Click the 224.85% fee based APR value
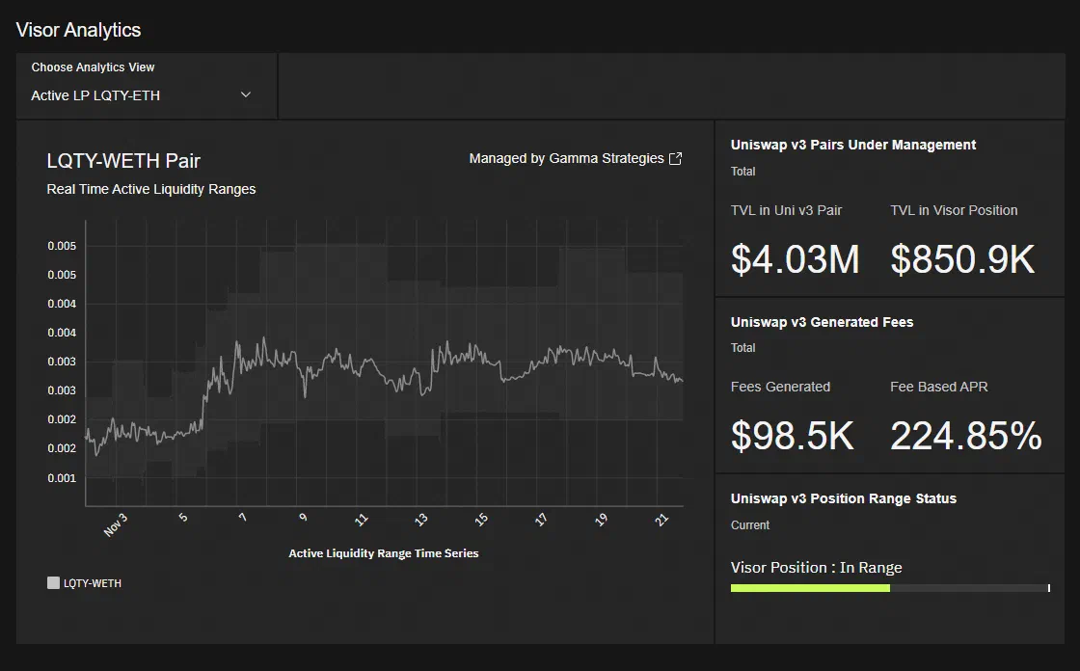 (965, 436)
